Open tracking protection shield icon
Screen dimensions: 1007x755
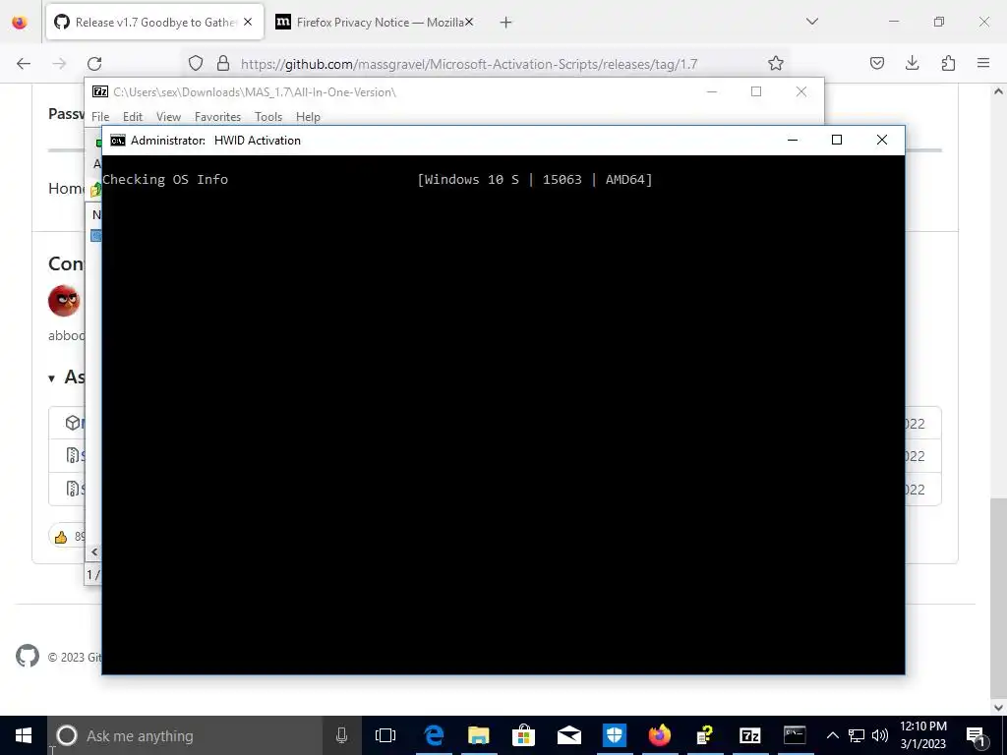(196, 63)
